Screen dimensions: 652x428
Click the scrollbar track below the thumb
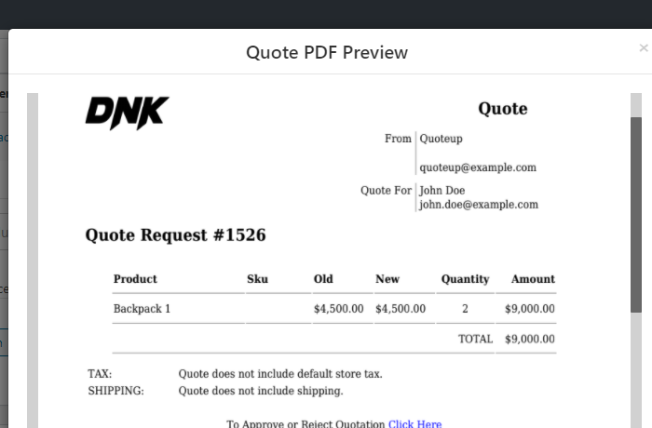pyautogui.click(x=636, y=369)
